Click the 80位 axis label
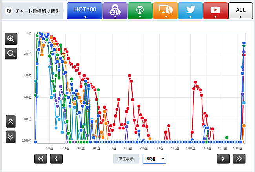The image size is (255, 172). pos(28,119)
